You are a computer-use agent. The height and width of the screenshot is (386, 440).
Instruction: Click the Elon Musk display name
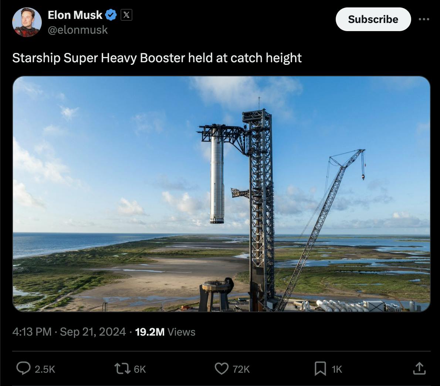click(x=75, y=15)
